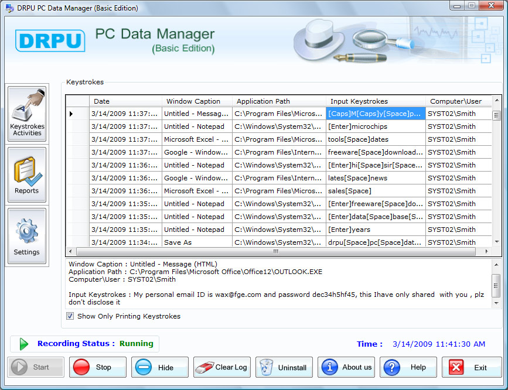Click the red X icon on Exit
This screenshot has height=390, width=508.
pos(457,367)
